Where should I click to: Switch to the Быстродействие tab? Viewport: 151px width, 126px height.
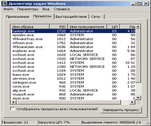71,17
